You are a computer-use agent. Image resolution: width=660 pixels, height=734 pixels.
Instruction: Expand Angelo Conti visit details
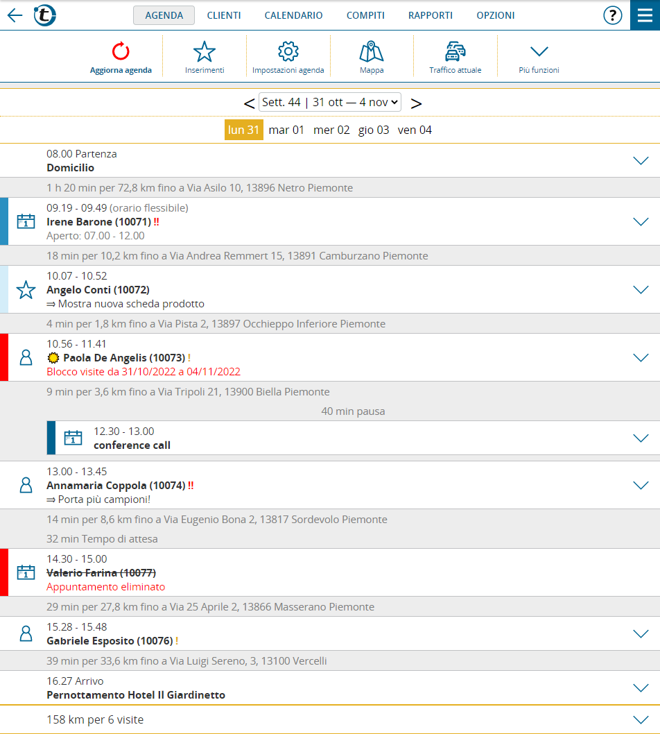coord(641,290)
